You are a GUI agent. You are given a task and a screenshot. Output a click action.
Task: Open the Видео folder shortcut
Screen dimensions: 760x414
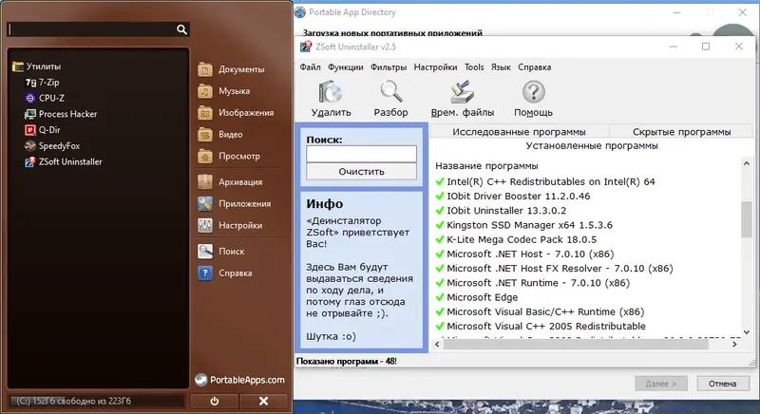pos(220,135)
